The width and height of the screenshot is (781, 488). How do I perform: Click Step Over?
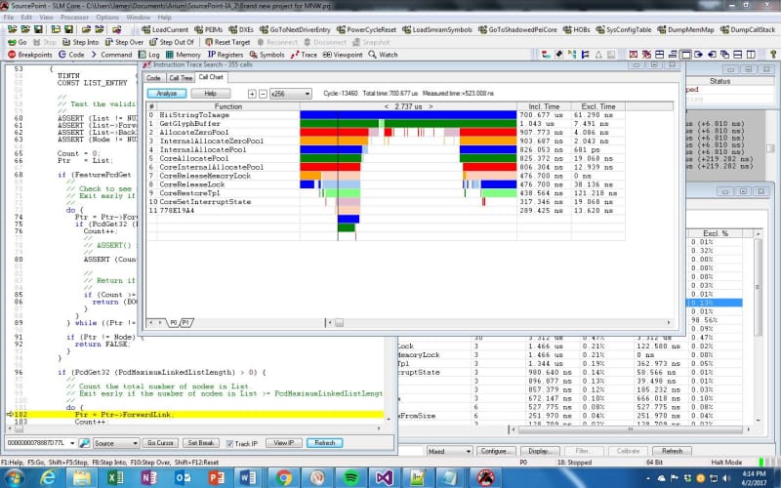124,42
